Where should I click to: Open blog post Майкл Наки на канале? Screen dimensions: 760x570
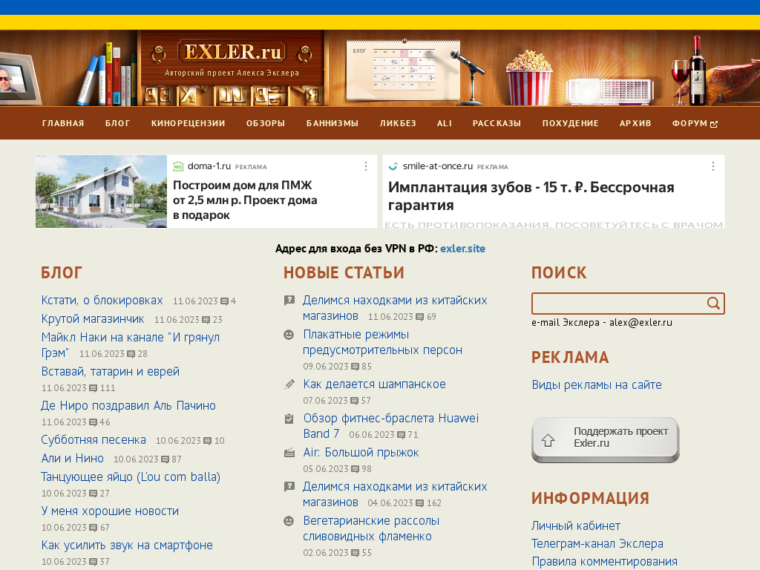pos(131,345)
